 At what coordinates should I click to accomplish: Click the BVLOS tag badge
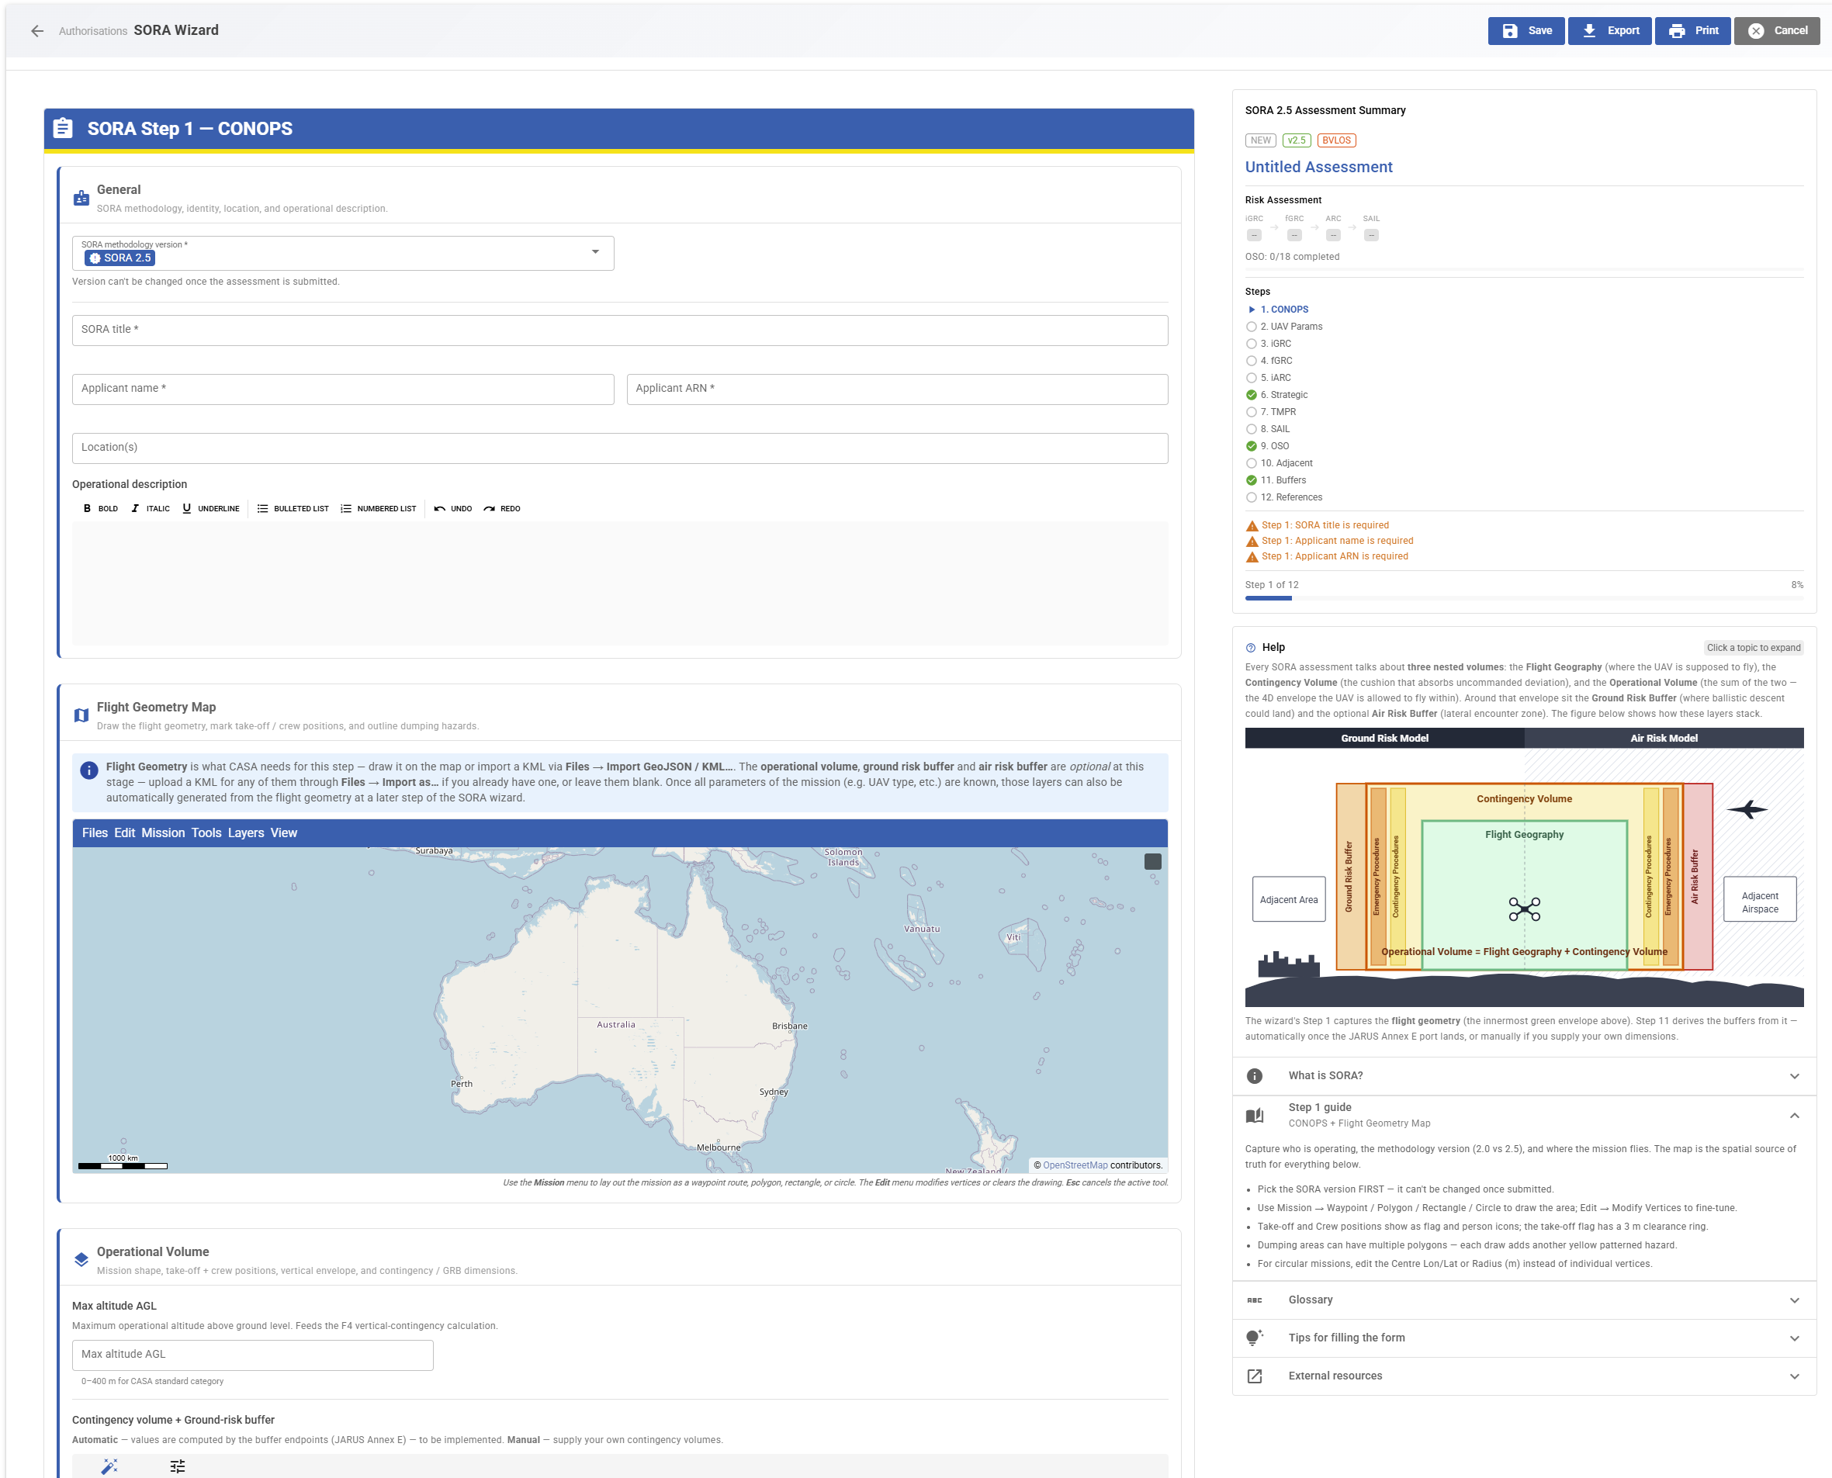point(1335,140)
